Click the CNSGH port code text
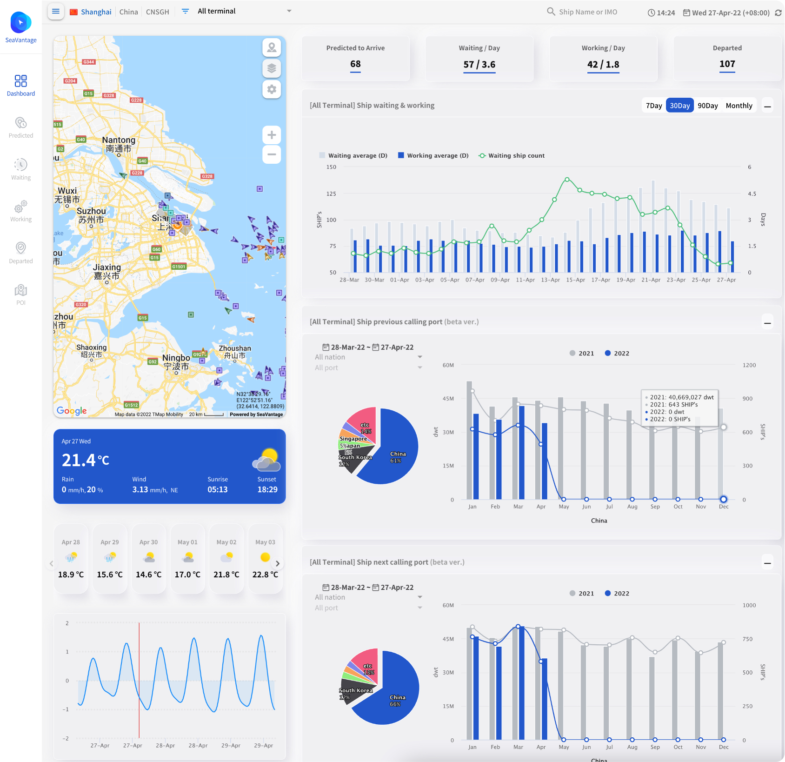 pyautogui.click(x=157, y=12)
